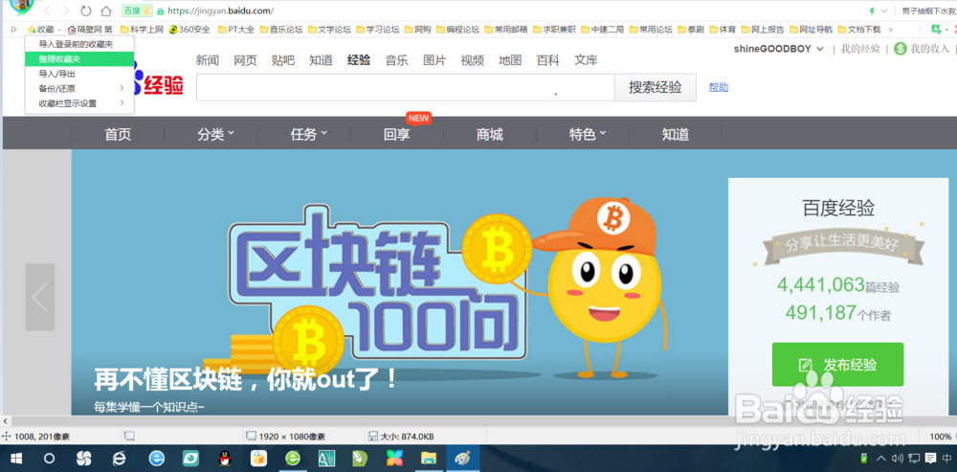Click the 地图 link above search

pyautogui.click(x=510, y=60)
